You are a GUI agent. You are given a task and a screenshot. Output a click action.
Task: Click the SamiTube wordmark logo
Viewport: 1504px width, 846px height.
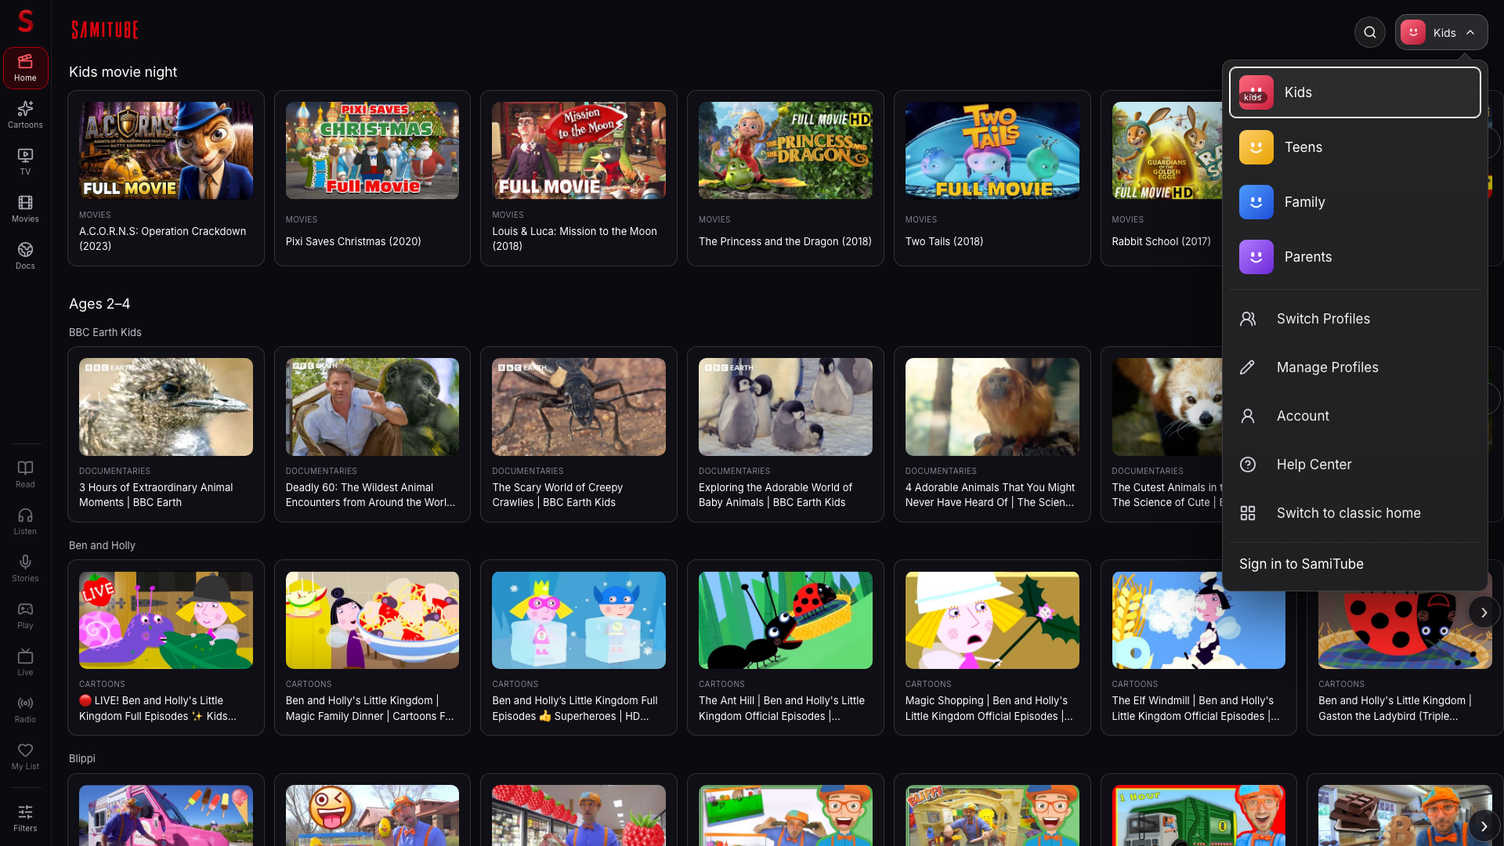[105, 30]
